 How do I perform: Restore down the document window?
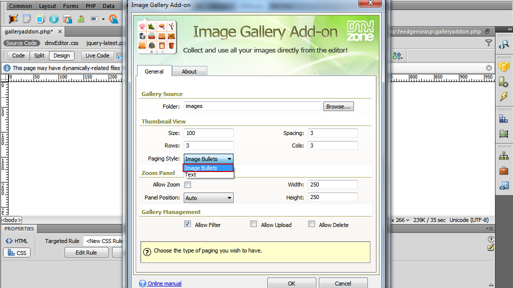(x=487, y=31)
